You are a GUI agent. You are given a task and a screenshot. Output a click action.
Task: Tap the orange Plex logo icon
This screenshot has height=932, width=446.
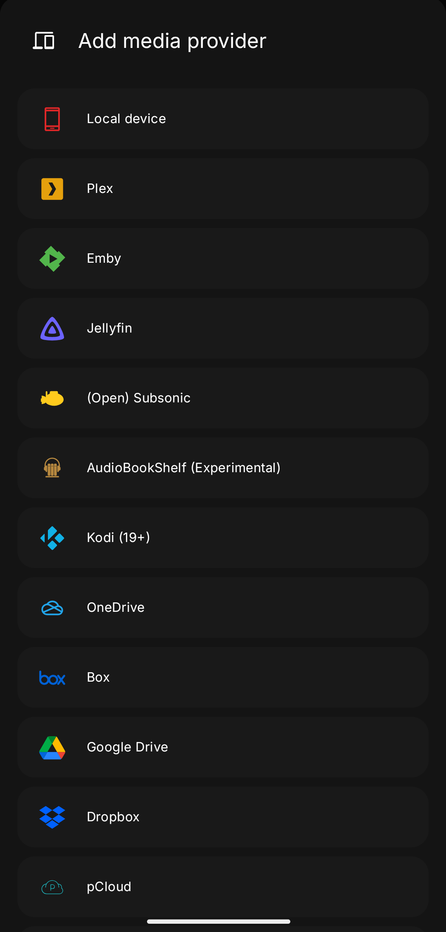[x=52, y=189]
